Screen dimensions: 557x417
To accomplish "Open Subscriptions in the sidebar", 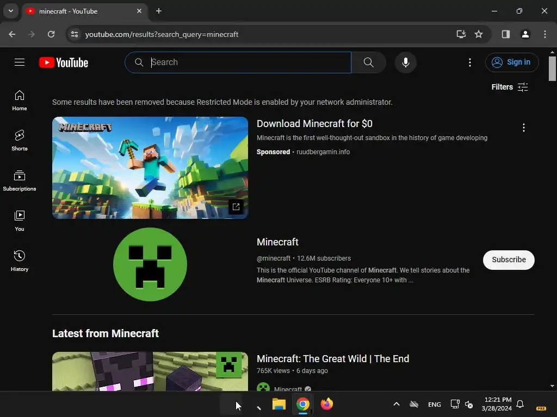I will [x=20, y=181].
